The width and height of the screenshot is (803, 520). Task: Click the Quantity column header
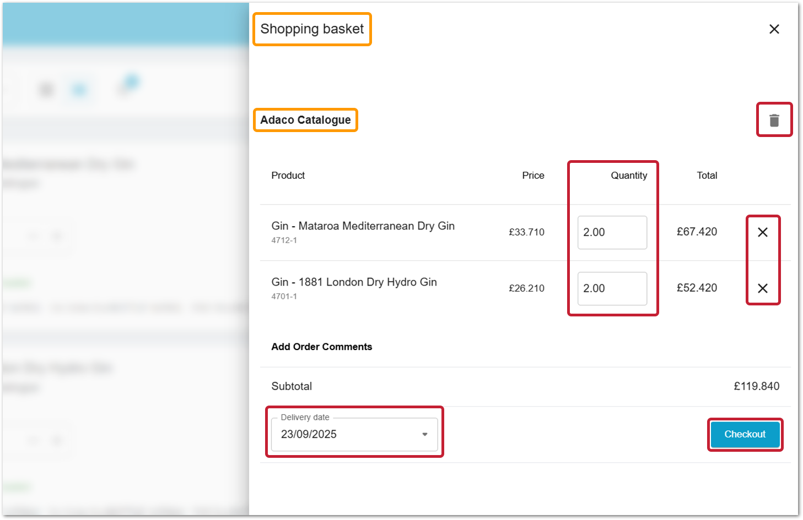pyautogui.click(x=628, y=175)
